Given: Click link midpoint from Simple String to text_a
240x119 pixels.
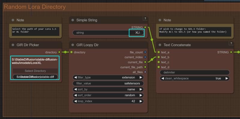Looking at the screenshot, I should click(152, 40).
